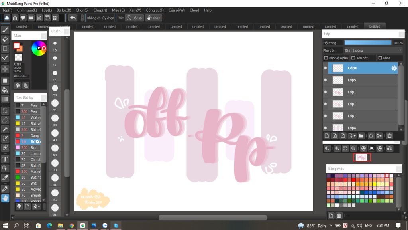
Task: Select the rectangular Selection tool
Action: (x=5, y=111)
